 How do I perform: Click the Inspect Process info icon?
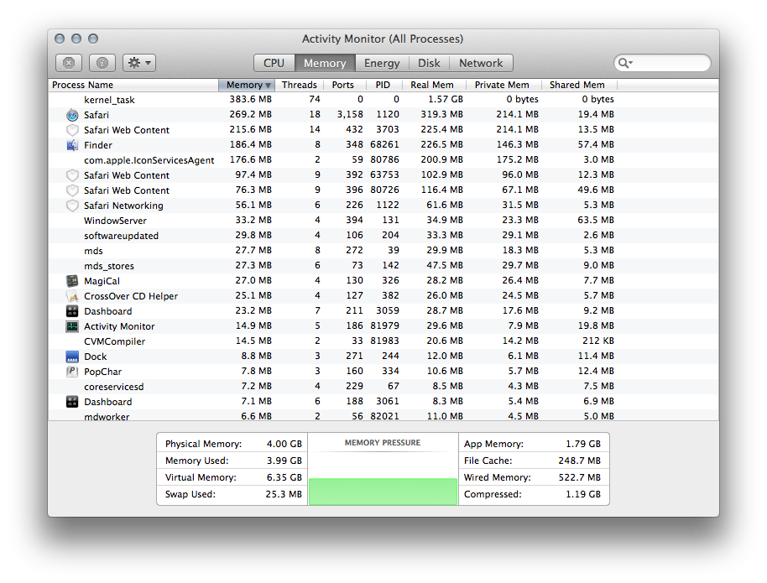[x=102, y=63]
